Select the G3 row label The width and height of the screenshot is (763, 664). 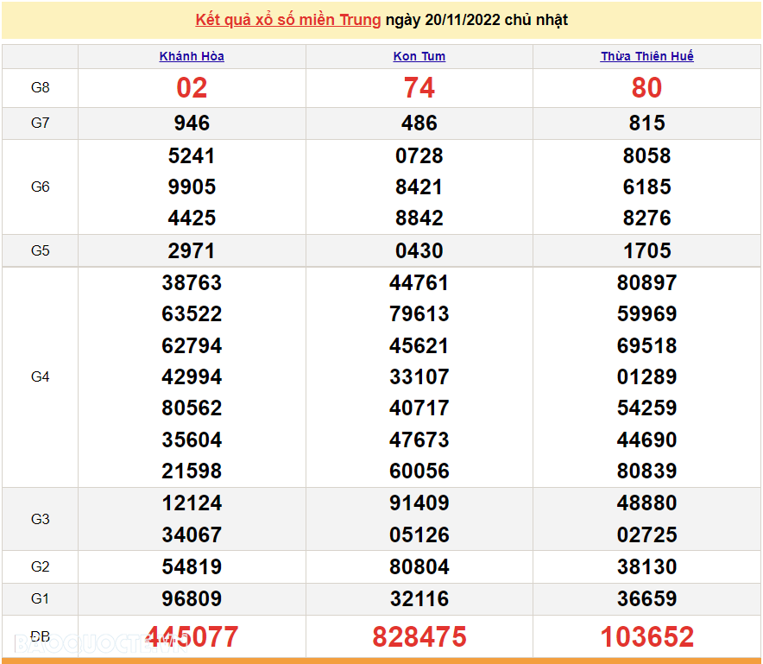pos(41,519)
